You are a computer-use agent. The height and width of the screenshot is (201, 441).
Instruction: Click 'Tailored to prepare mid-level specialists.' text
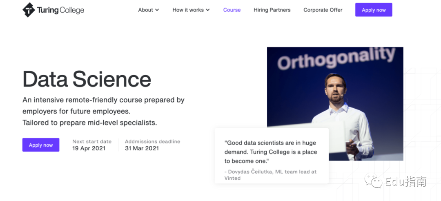90,123
